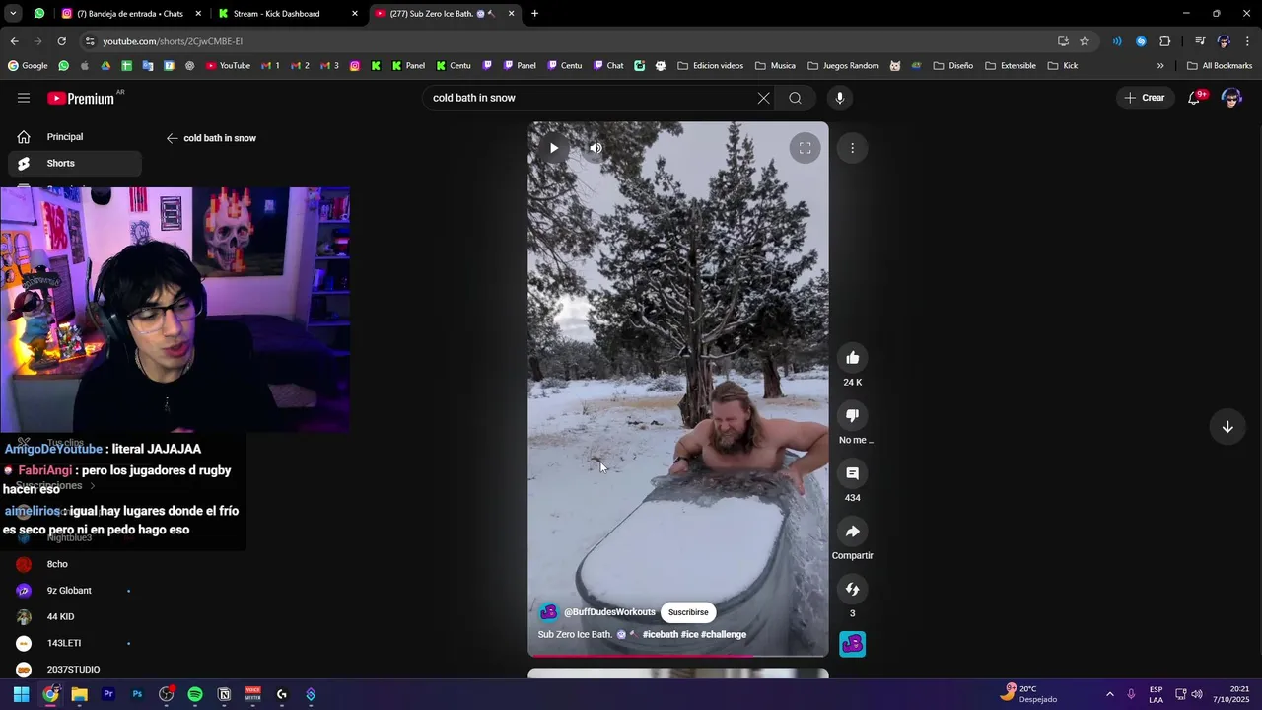The width and height of the screenshot is (1262, 710).
Task: Open a new browser tab
Action: click(534, 14)
